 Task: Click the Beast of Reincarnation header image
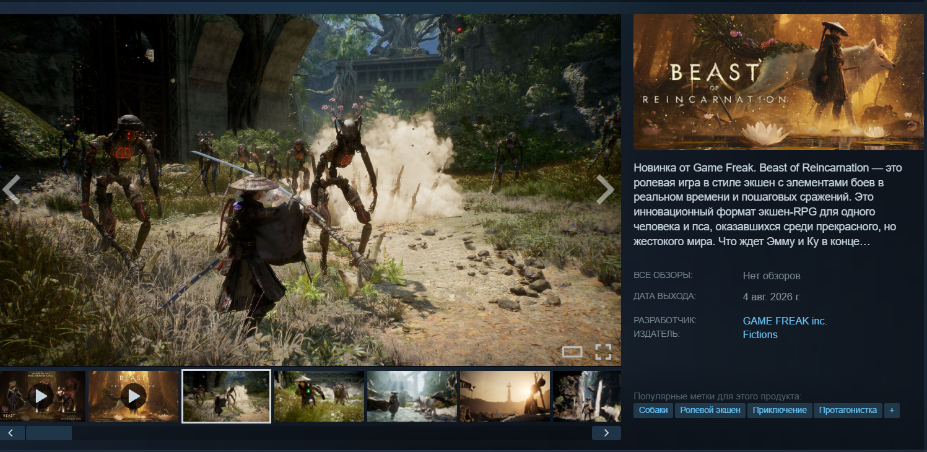[x=778, y=82]
